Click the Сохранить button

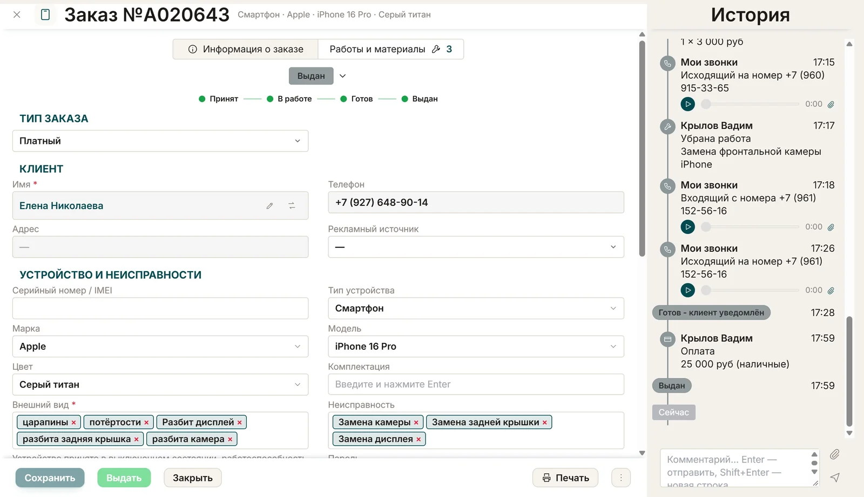[50, 478]
